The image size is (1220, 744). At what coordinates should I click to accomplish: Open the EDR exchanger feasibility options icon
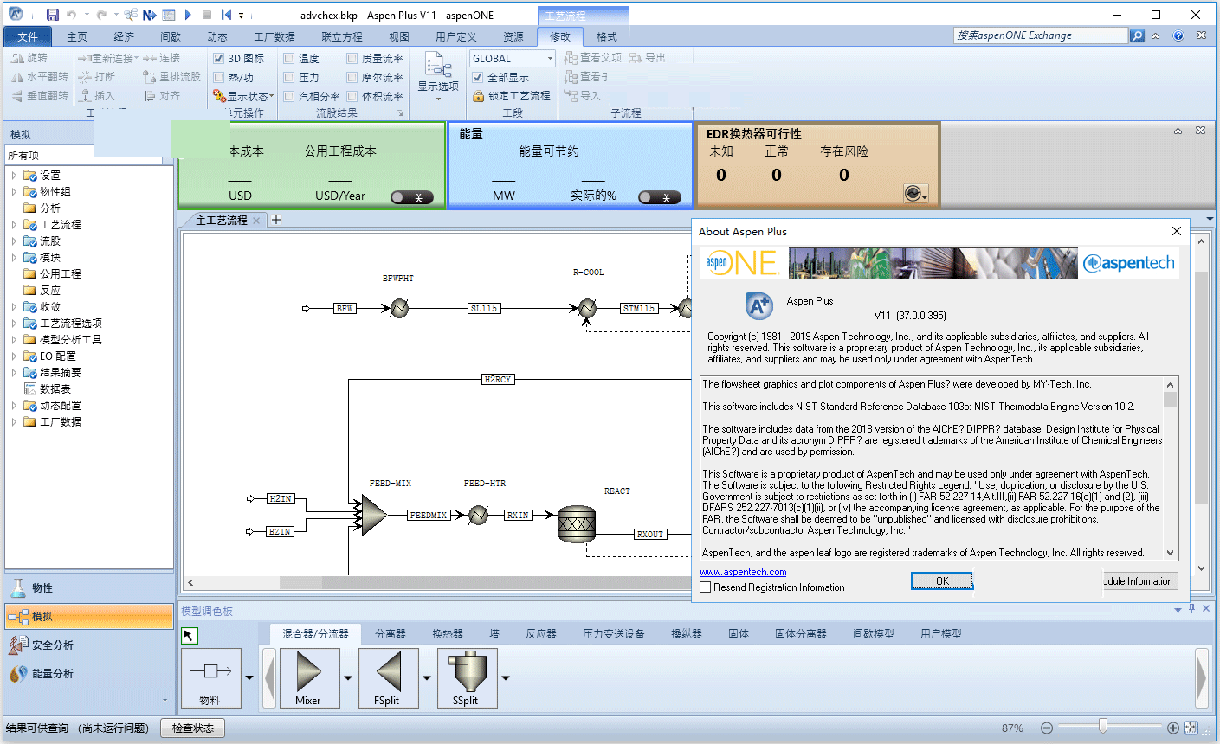coord(915,193)
